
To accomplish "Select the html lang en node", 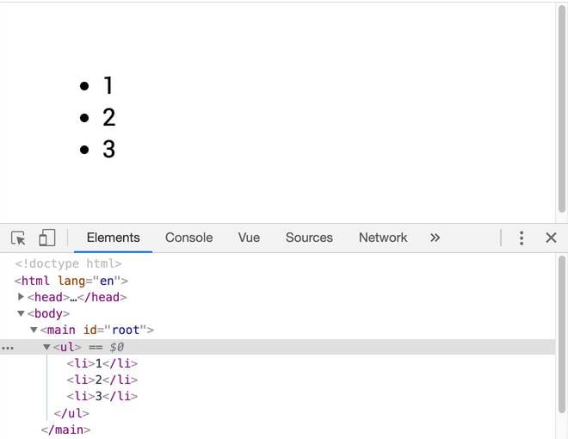I will [x=71, y=281].
